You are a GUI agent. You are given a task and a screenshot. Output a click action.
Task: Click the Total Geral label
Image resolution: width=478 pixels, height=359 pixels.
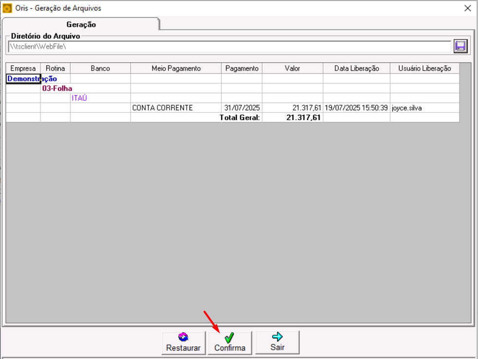[x=240, y=118]
